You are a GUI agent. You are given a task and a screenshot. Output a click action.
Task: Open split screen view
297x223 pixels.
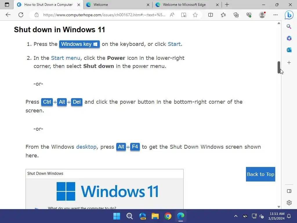pyautogui.click(x=211, y=15)
